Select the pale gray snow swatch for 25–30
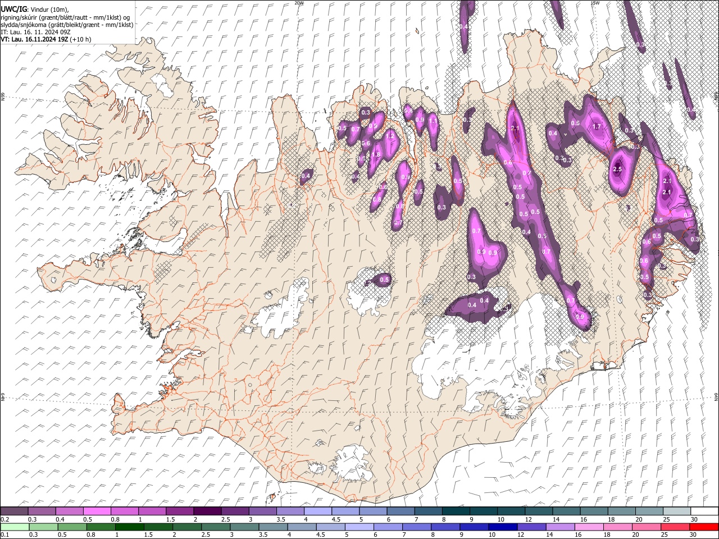 click(x=677, y=511)
